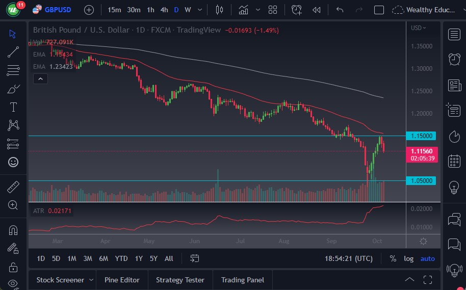
Task: Toggle auto scale on price axis
Action: pos(427,258)
